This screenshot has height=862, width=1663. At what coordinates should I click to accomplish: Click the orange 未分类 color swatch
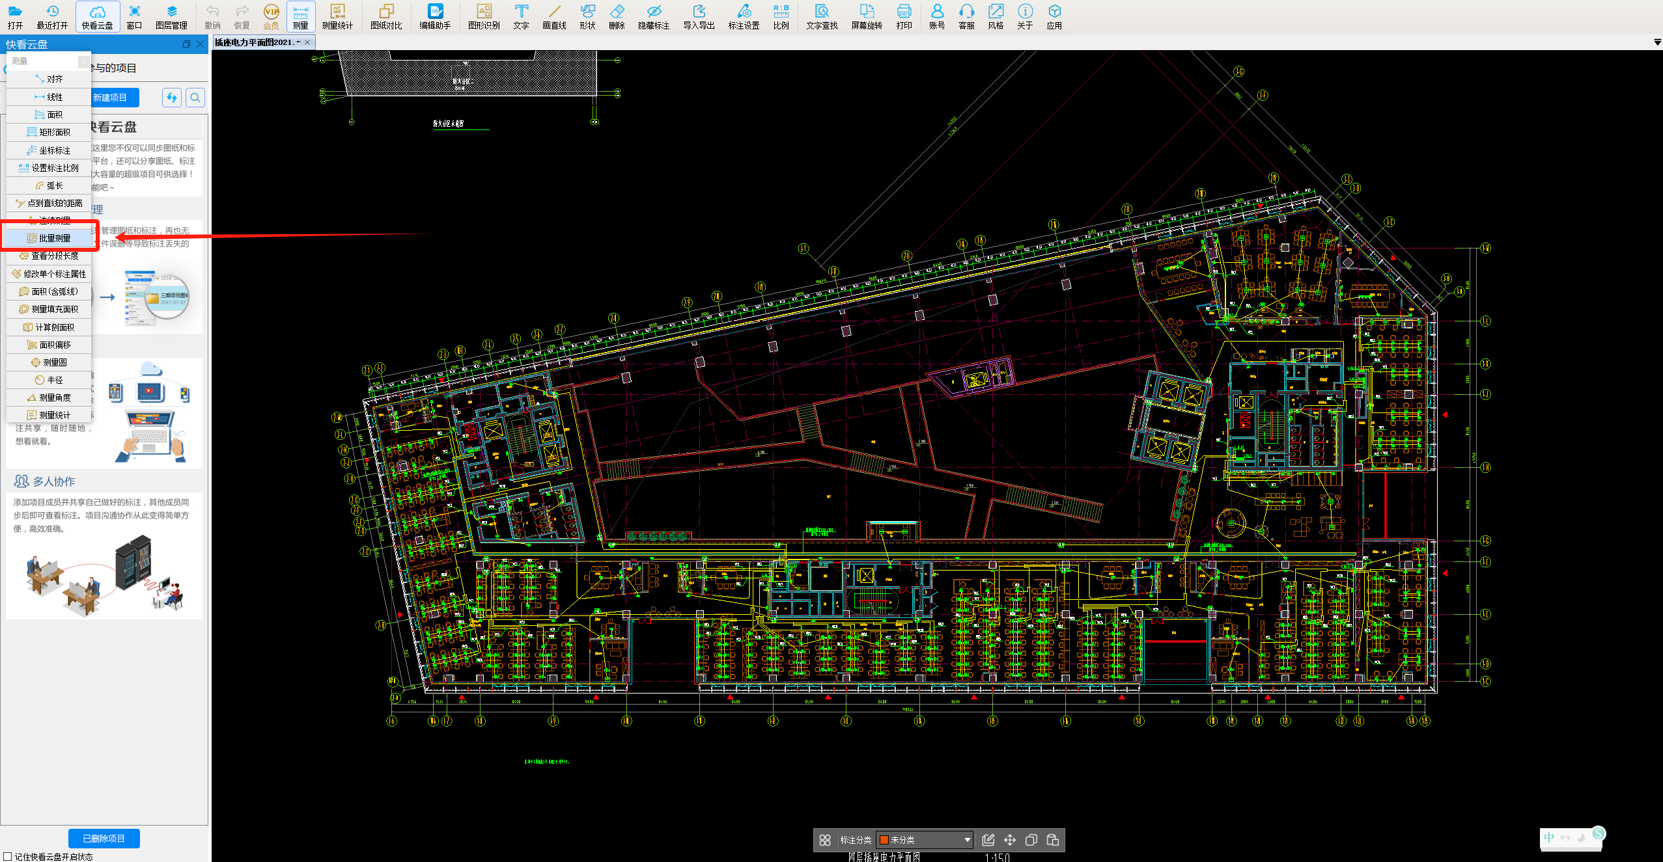884,840
